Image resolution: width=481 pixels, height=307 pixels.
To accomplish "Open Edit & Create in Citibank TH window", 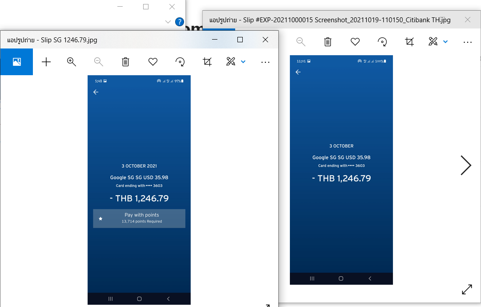I will pyautogui.click(x=433, y=41).
